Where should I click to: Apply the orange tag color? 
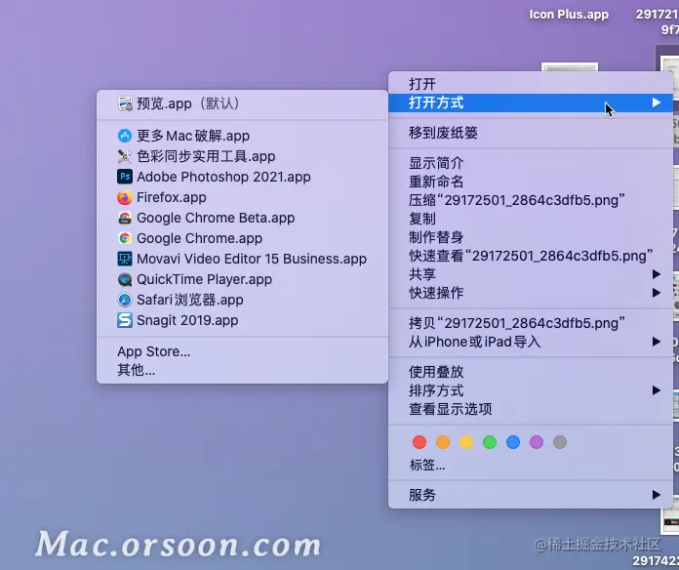tap(443, 442)
